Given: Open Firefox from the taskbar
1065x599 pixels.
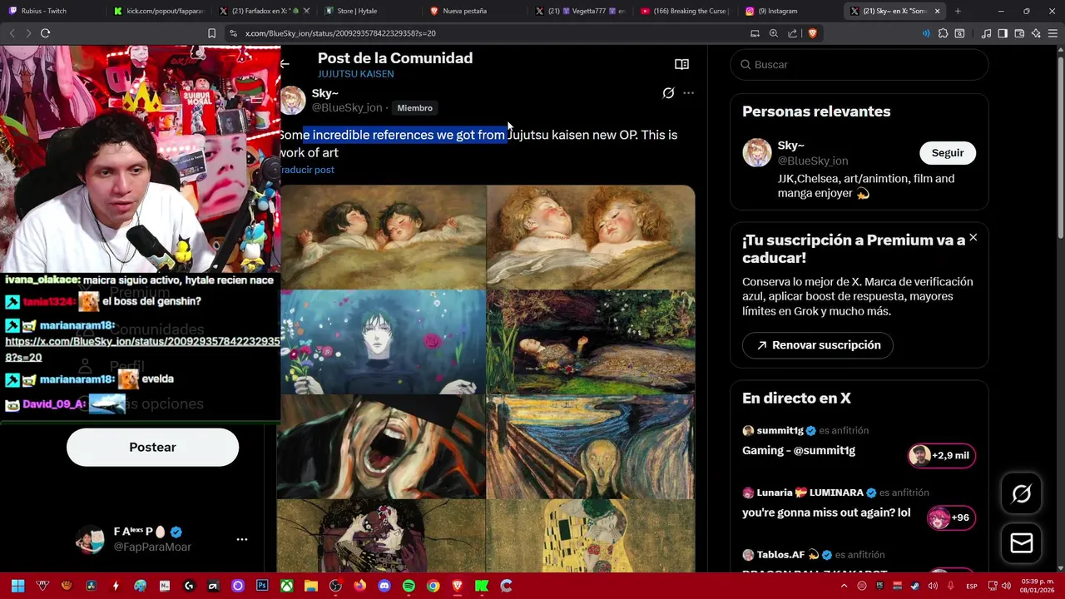Looking at the screenshot, I should (x=359, y=586).
